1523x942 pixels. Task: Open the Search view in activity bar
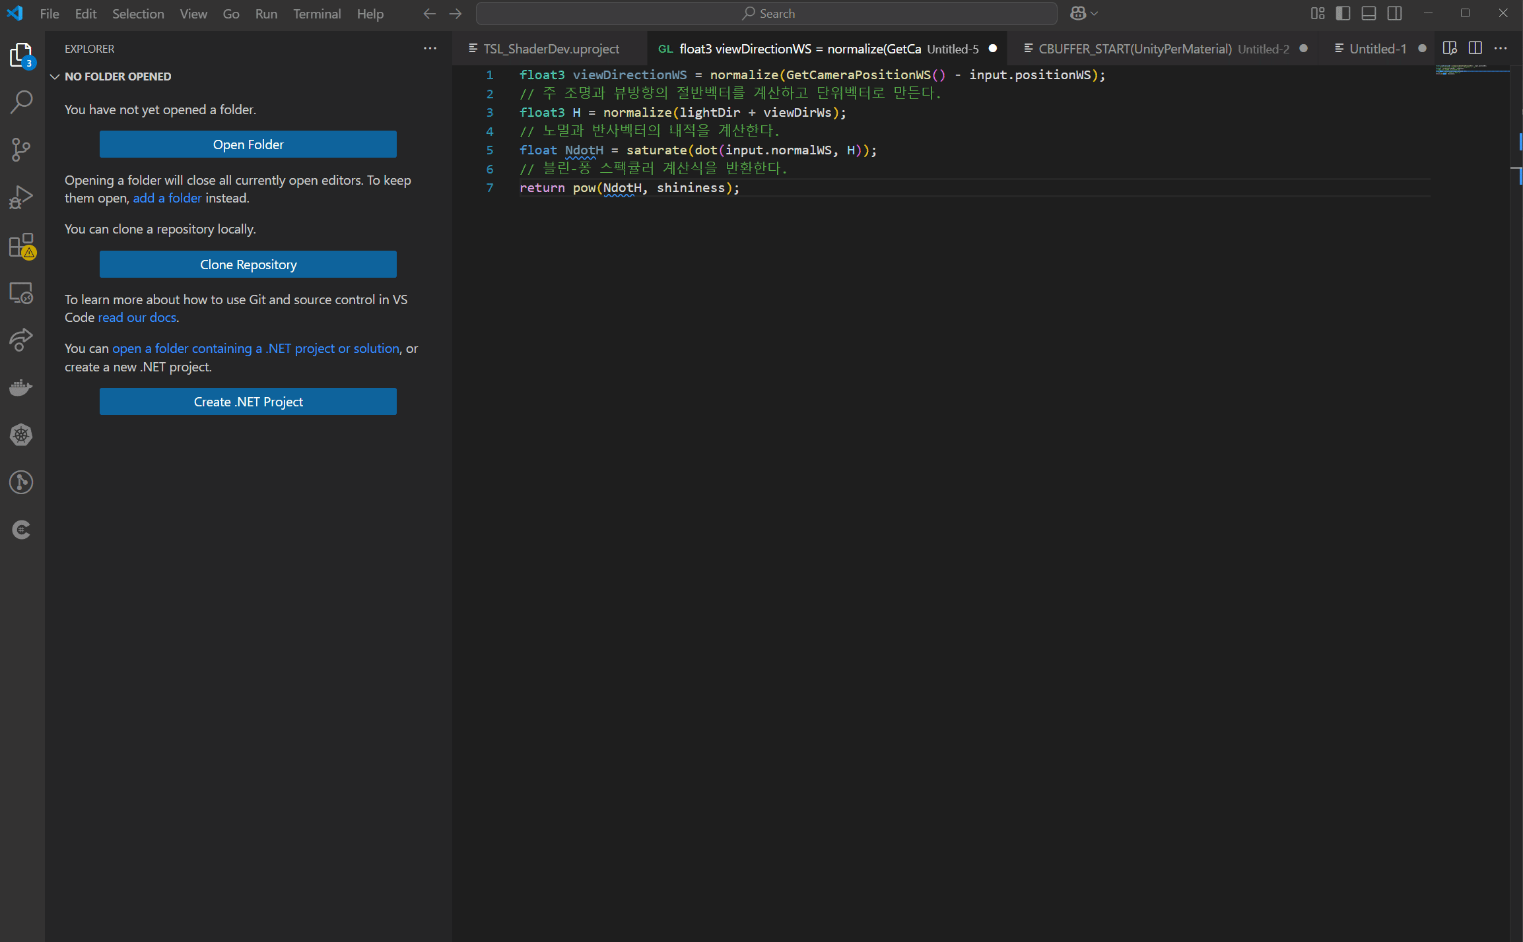tap(21, 102)
